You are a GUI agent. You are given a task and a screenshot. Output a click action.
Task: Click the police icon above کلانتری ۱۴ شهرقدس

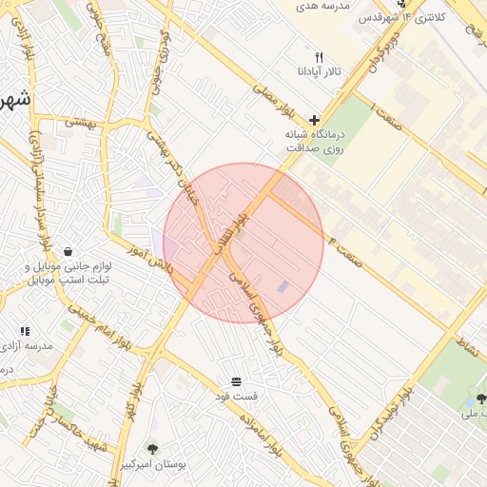tap(401, 4)
